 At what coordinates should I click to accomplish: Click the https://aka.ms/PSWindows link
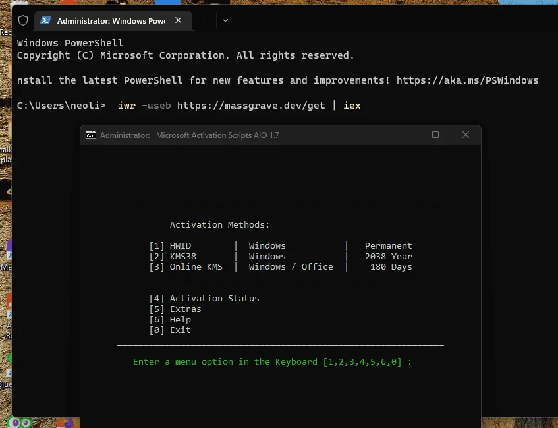[467, 80]
